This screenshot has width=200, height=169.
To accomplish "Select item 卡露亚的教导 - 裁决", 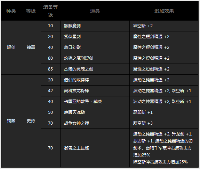I will (83, 102).
